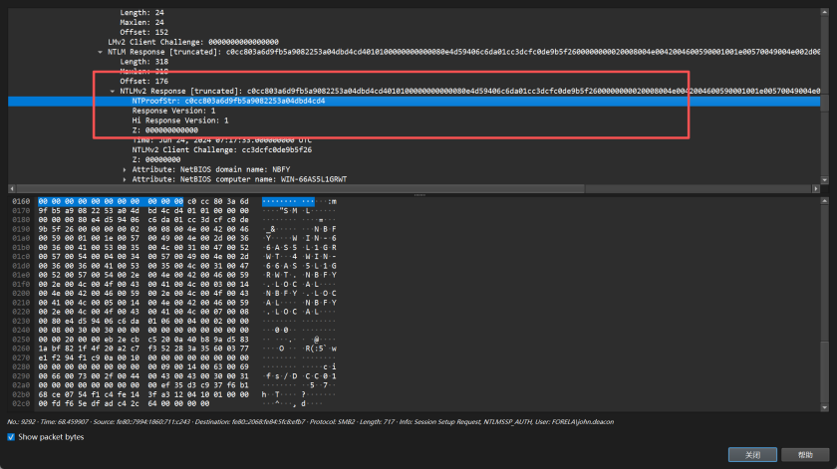
Task: Select the Z: 000000000000 field
Action: (164, 130)
